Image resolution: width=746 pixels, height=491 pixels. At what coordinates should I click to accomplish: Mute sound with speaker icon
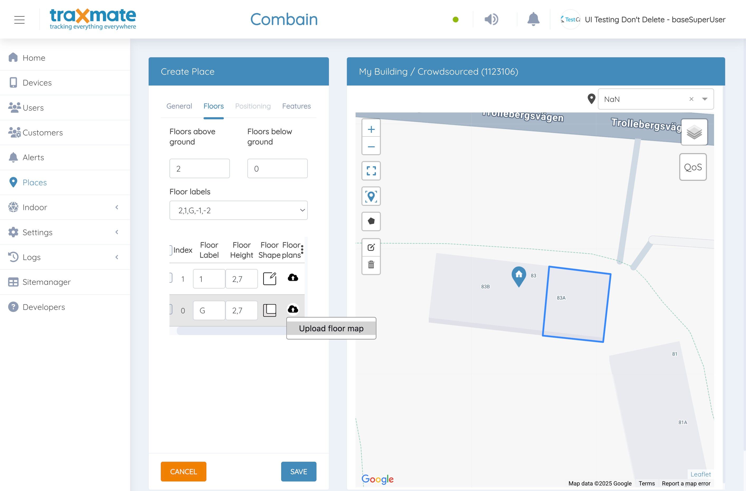point(491,20)
